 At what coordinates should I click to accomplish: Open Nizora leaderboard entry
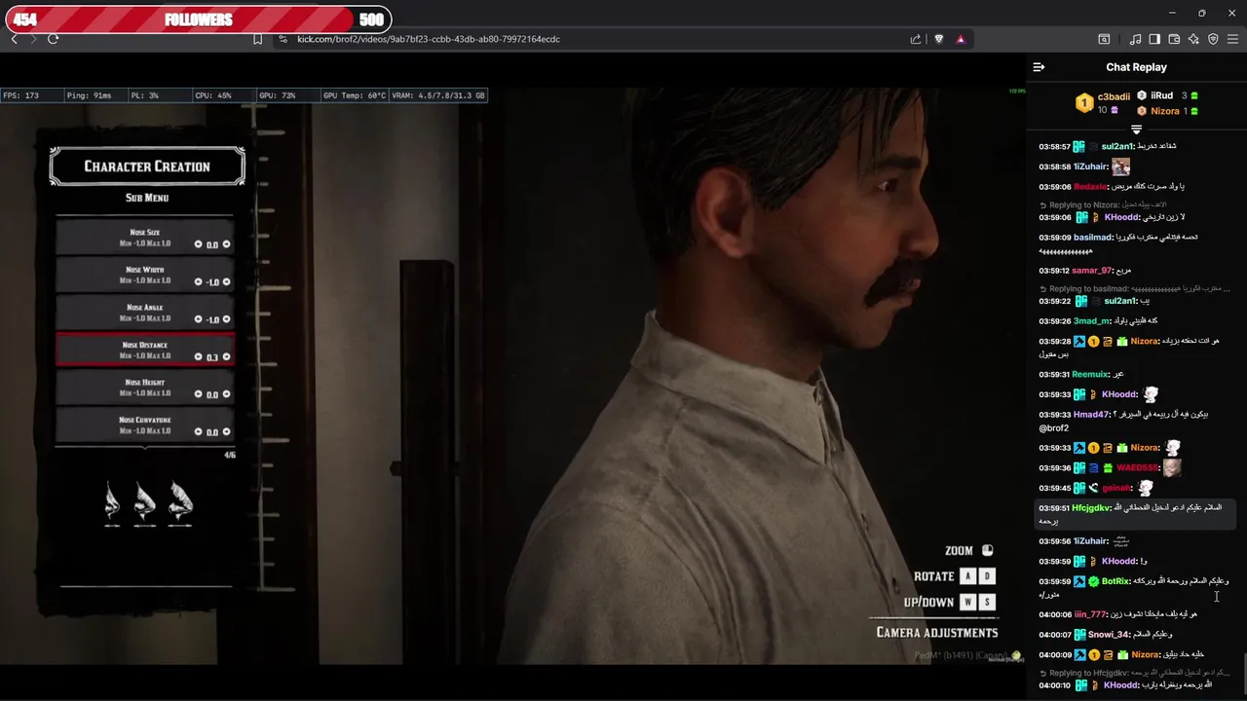click(x=1165, y=111)
